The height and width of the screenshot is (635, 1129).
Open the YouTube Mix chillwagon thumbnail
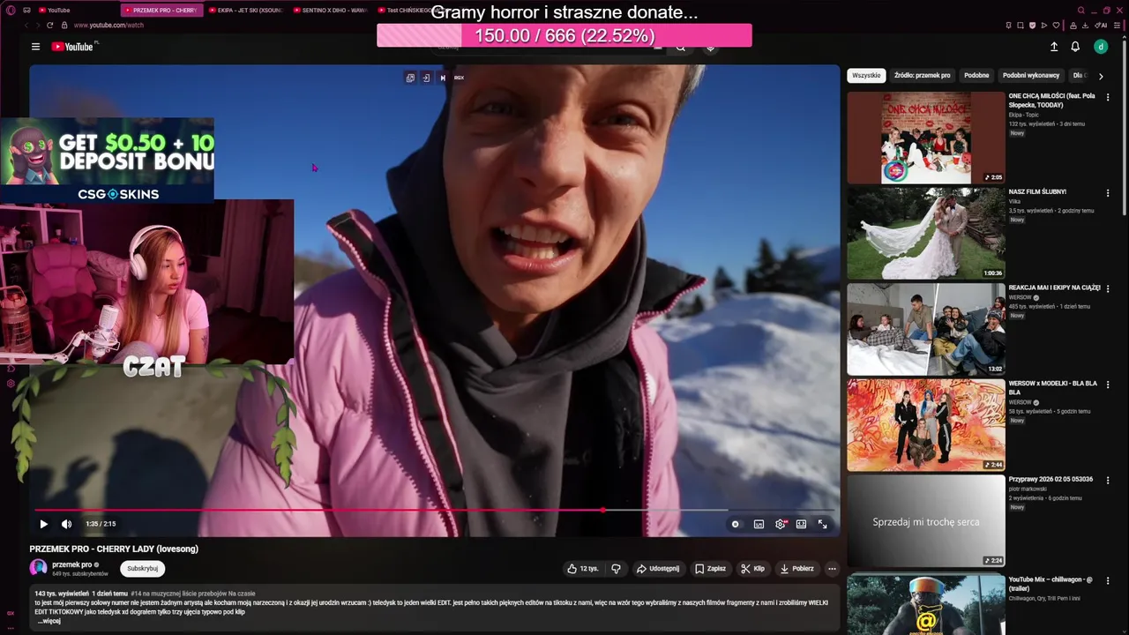925,605
